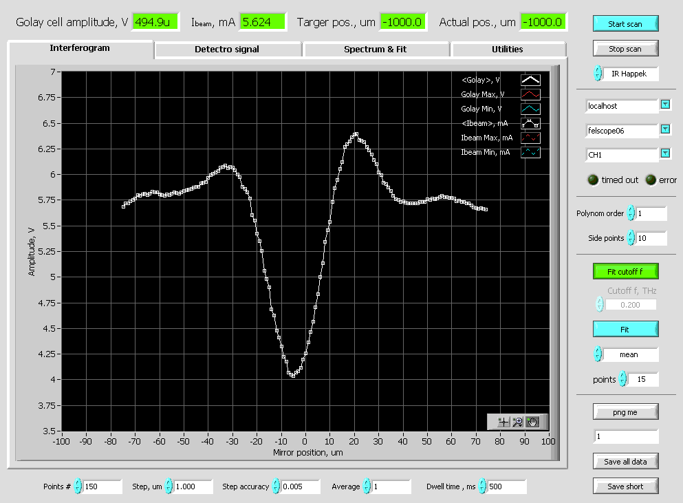This screenshot has height=503, width=683.
Task: Click the Dwell time 500 field
Action: [507, 486]
